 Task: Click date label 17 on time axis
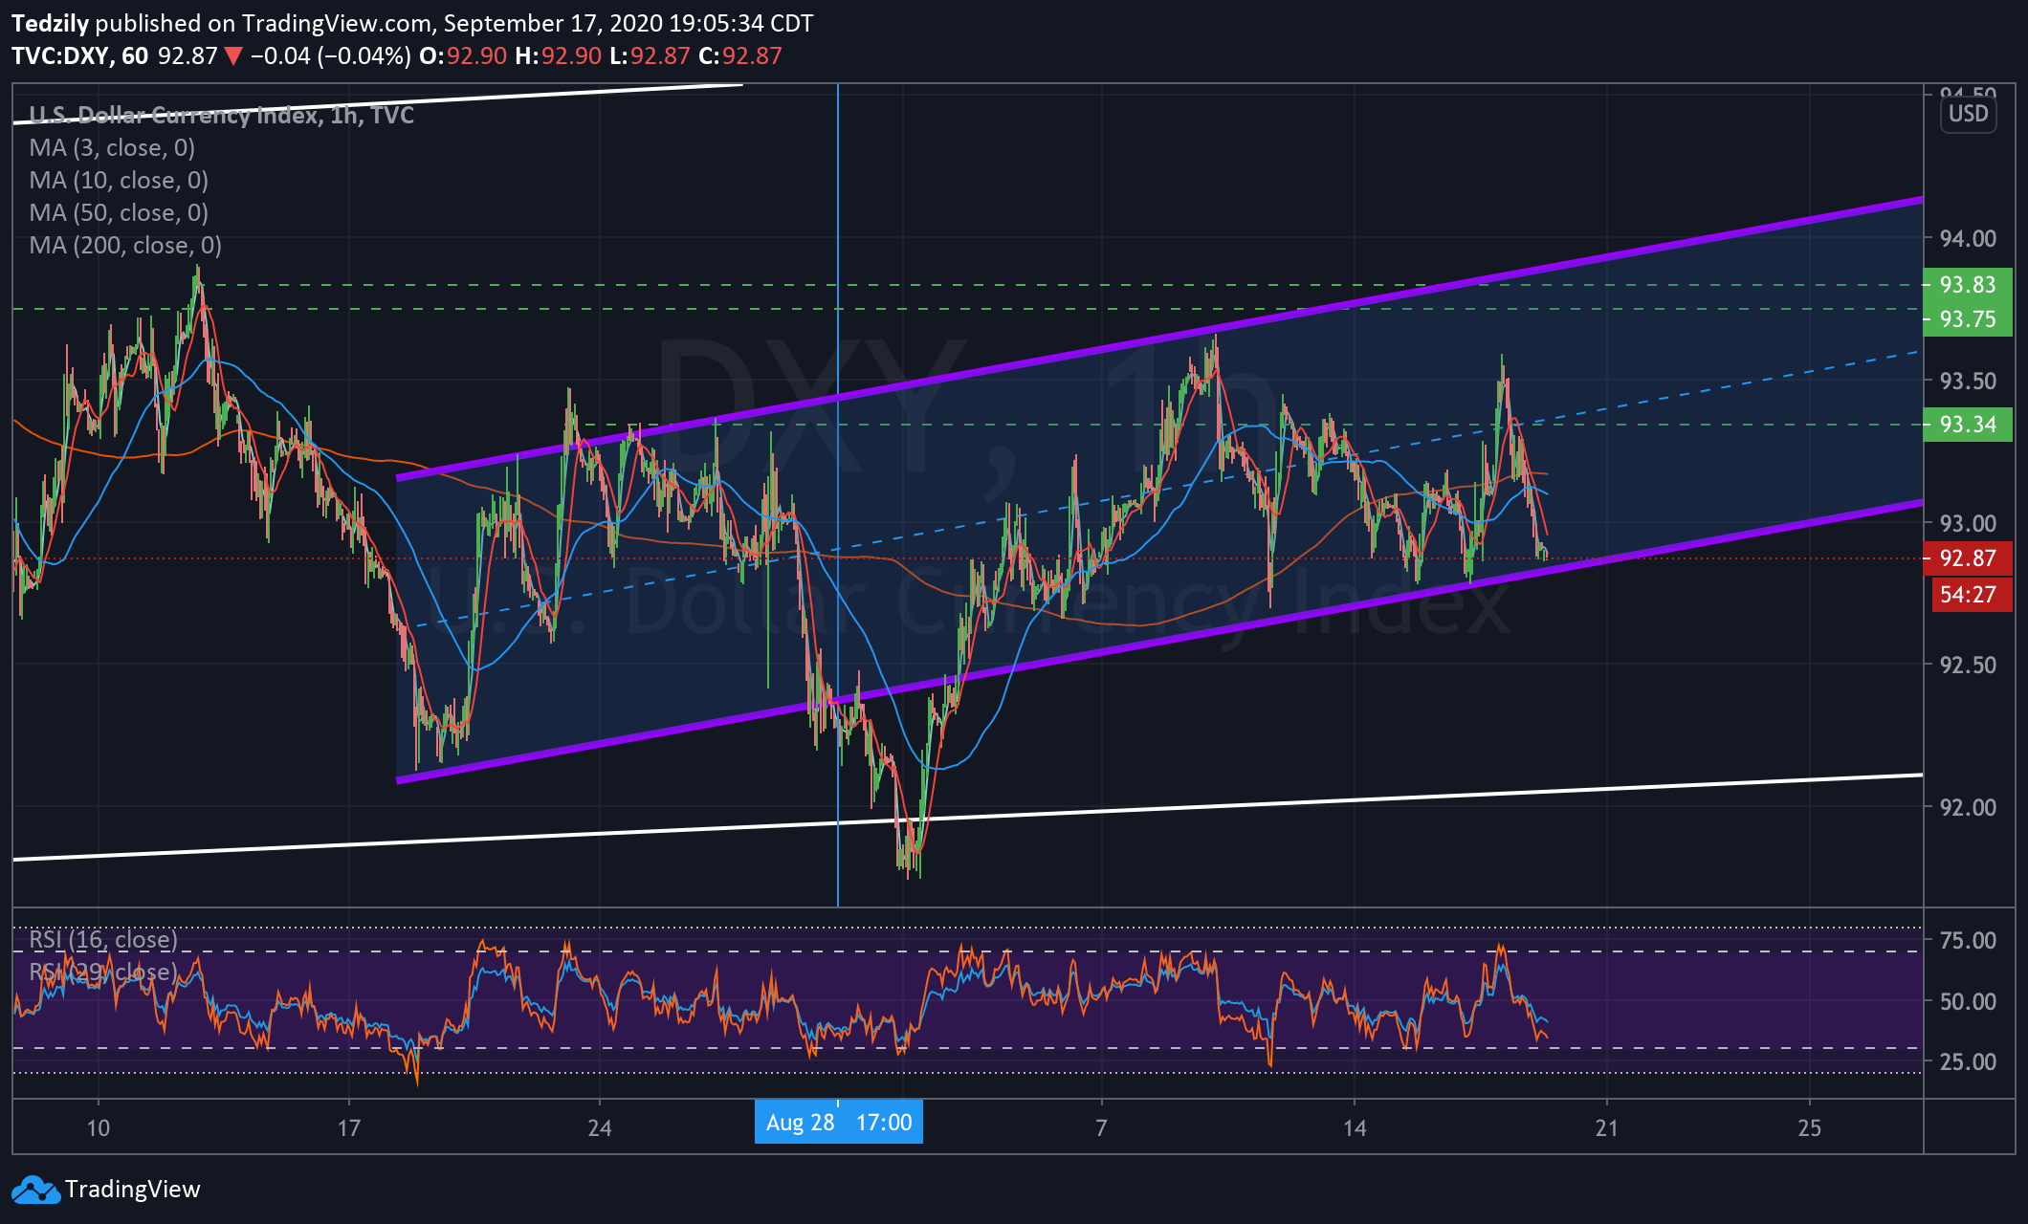[x=349, y=1128]
